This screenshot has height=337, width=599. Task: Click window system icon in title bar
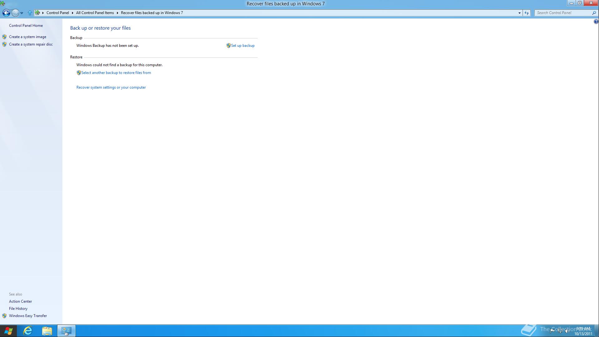tap(2, 3)
